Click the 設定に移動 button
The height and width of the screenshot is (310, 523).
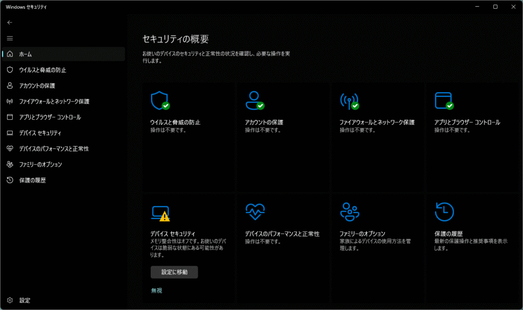[x=174, y=272]
